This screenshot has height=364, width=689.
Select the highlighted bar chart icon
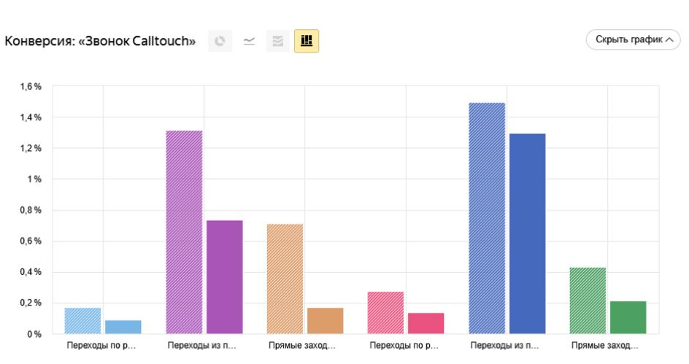click(x=307, y=42)
